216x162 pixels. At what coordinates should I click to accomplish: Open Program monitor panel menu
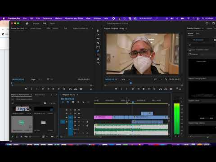coord(126,28)
